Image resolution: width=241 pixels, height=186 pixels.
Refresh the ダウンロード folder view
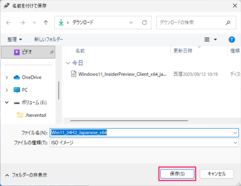click(144, 23)
